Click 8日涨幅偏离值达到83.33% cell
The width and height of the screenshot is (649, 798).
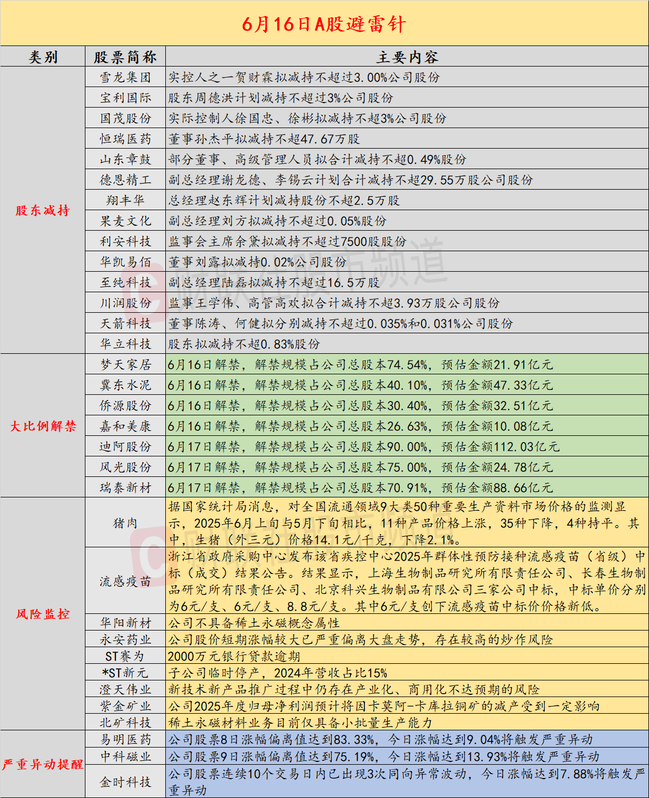407,739
